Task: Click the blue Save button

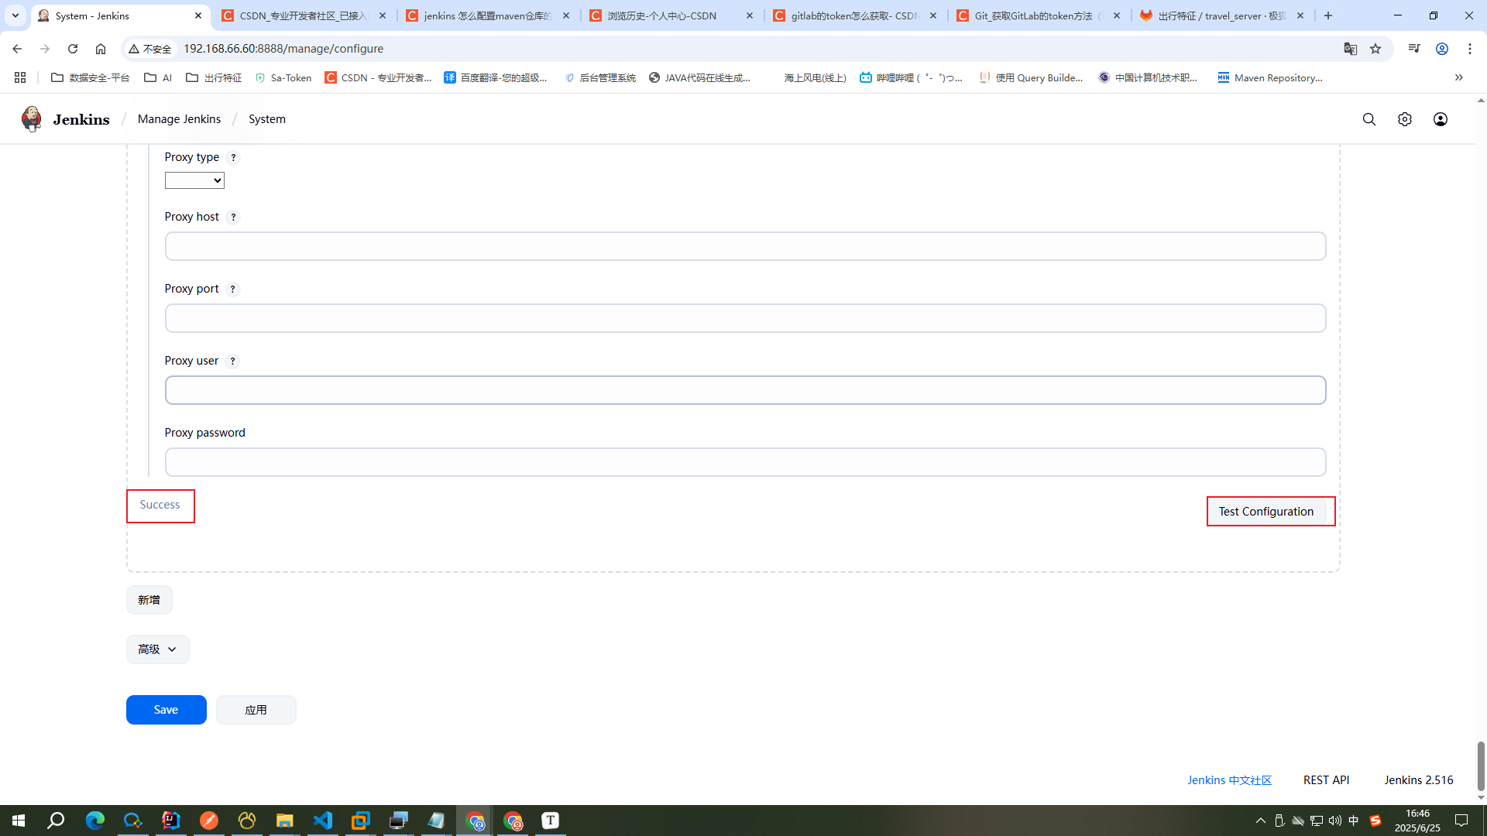Action: tap(166, 710)
